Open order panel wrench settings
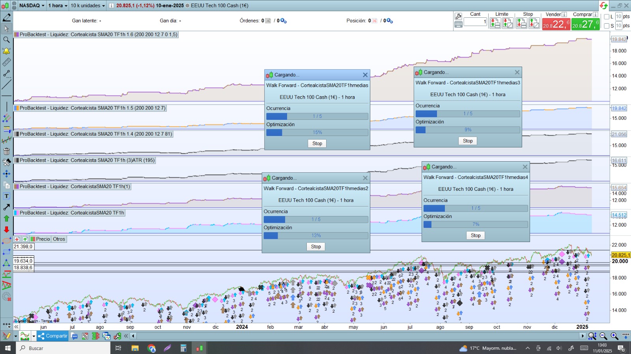631x354 pixels. (458, 16)
